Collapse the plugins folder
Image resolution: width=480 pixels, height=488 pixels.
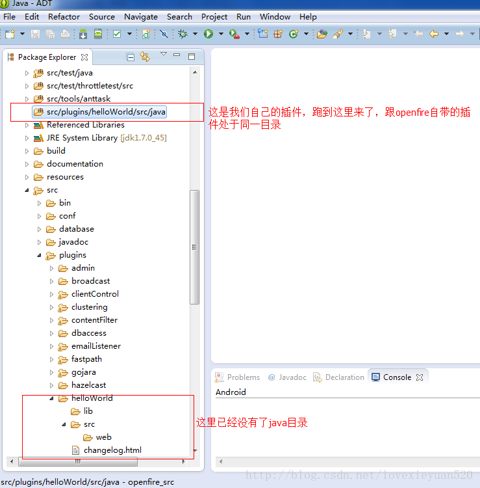point(39,255)
